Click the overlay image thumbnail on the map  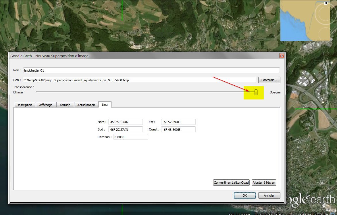pos(305,20)
